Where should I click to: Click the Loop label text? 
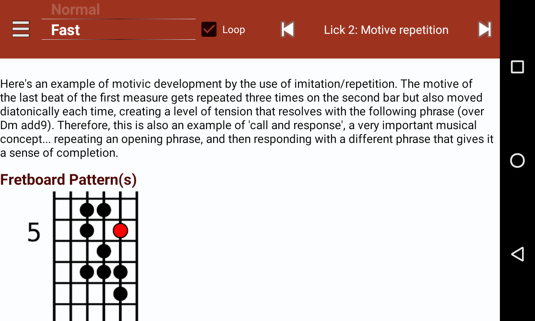click(x=234, y=30)
